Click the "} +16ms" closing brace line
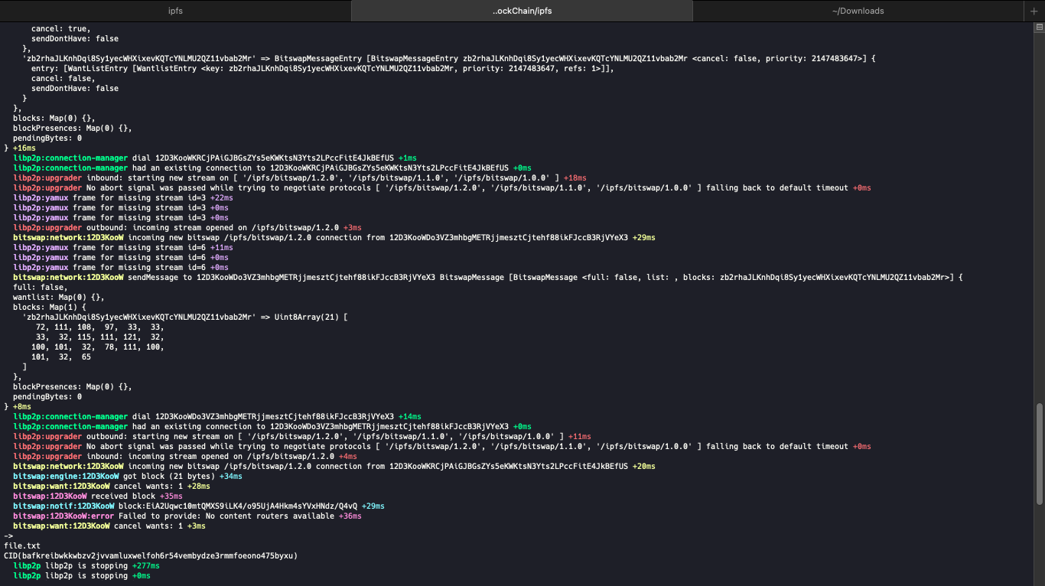The height and width of the screenshot is (586, 1045). tap(20, 148)
